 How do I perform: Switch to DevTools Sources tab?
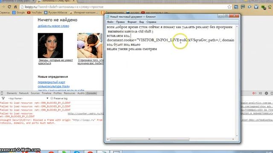pyautogui.click(x=35, y=93)
